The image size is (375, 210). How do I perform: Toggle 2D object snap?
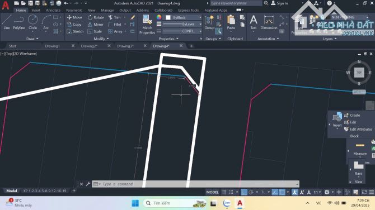point(282,192)
